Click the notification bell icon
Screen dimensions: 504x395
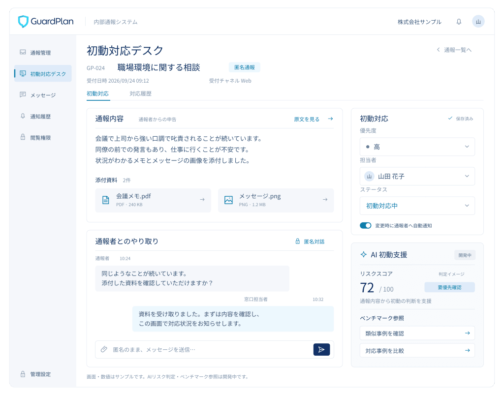[459, 22]
